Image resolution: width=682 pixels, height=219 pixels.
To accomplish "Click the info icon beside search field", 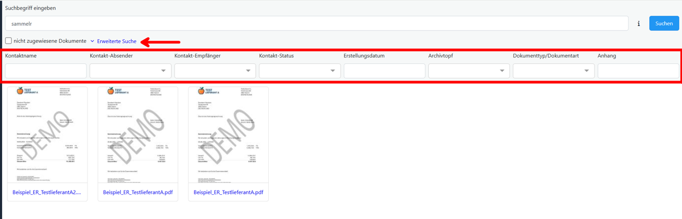I will coord(639,24).
